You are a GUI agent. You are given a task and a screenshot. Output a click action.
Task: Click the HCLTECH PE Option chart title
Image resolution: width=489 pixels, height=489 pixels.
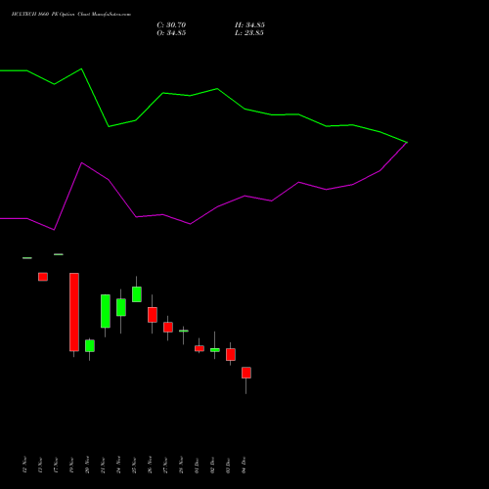pos(71,15)
